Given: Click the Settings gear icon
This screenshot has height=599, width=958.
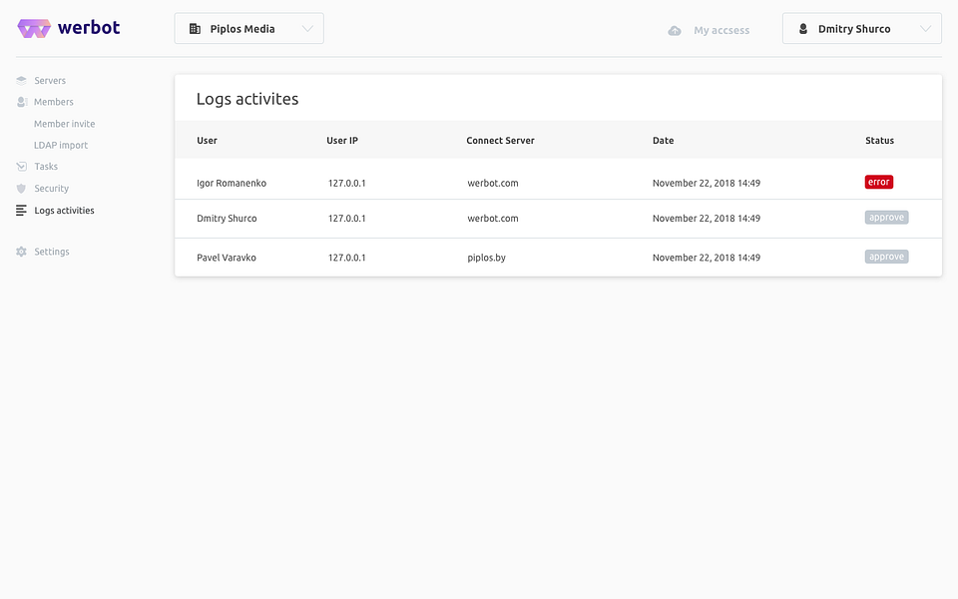Looking at the screenshot, I should click(22, 252).
